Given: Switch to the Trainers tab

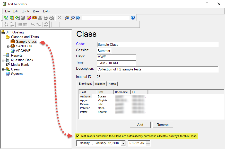Looking at the screenshot, I should pyautogui.click(x=100, y=84).
